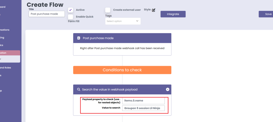Viewport: 273px width, 122px height.
Task: Enable Quick Form Fill checkbox
Action: click(71, 17)
